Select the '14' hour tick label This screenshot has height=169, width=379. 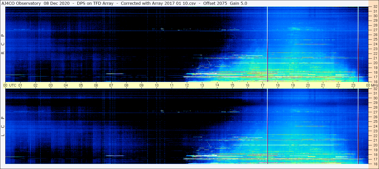tap(217, 85)
